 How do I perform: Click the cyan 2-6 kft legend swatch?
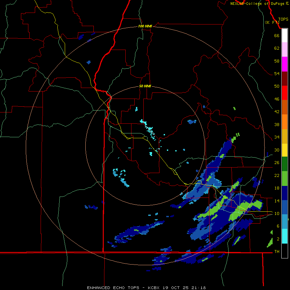coord(285,236)
